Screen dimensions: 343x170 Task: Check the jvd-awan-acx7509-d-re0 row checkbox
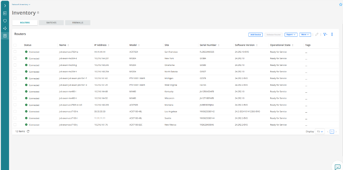[15, 105]
